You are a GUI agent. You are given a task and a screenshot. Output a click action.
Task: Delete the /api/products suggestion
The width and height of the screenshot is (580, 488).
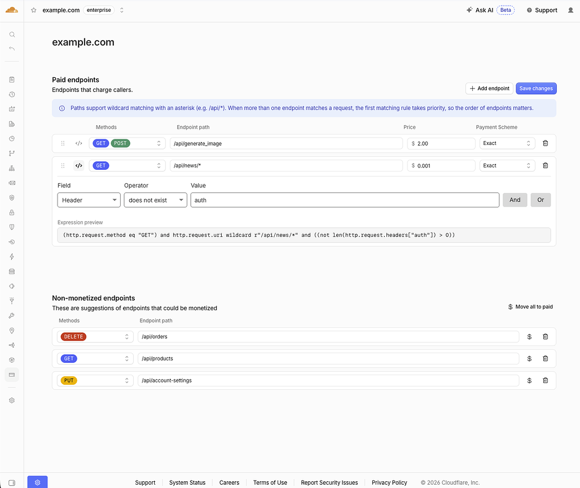(x=545, y=358)
